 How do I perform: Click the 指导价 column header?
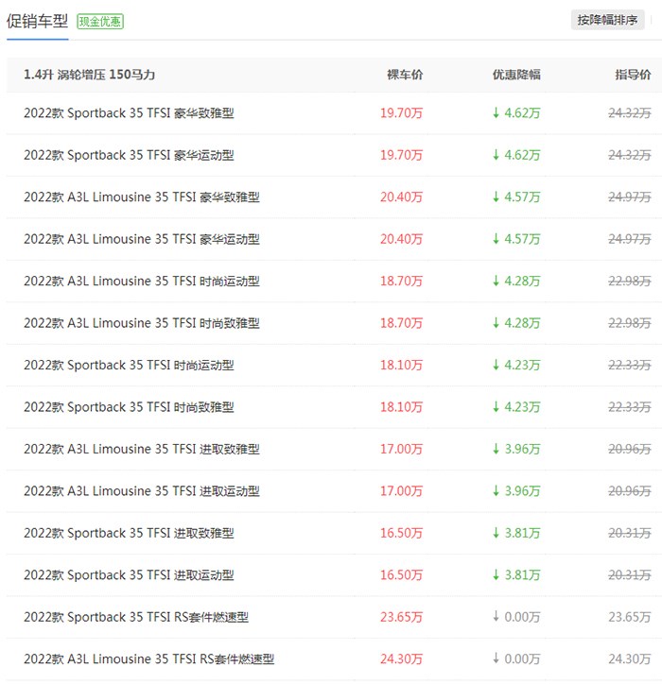pyautogui.click(x=634, y=75)
